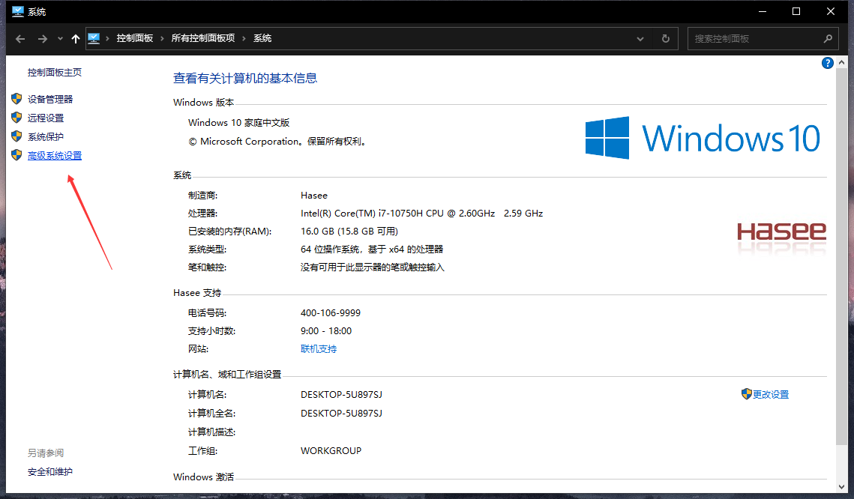Click the shield icon beside 系统保护
The width and height of the screenshot is (854, 499).
(17, 136)
